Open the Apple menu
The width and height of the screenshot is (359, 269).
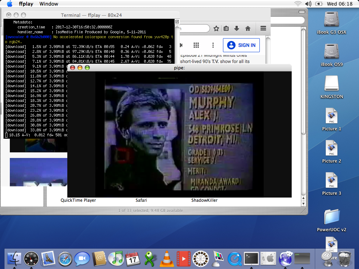pyautogui.click(x=9, y=4)
